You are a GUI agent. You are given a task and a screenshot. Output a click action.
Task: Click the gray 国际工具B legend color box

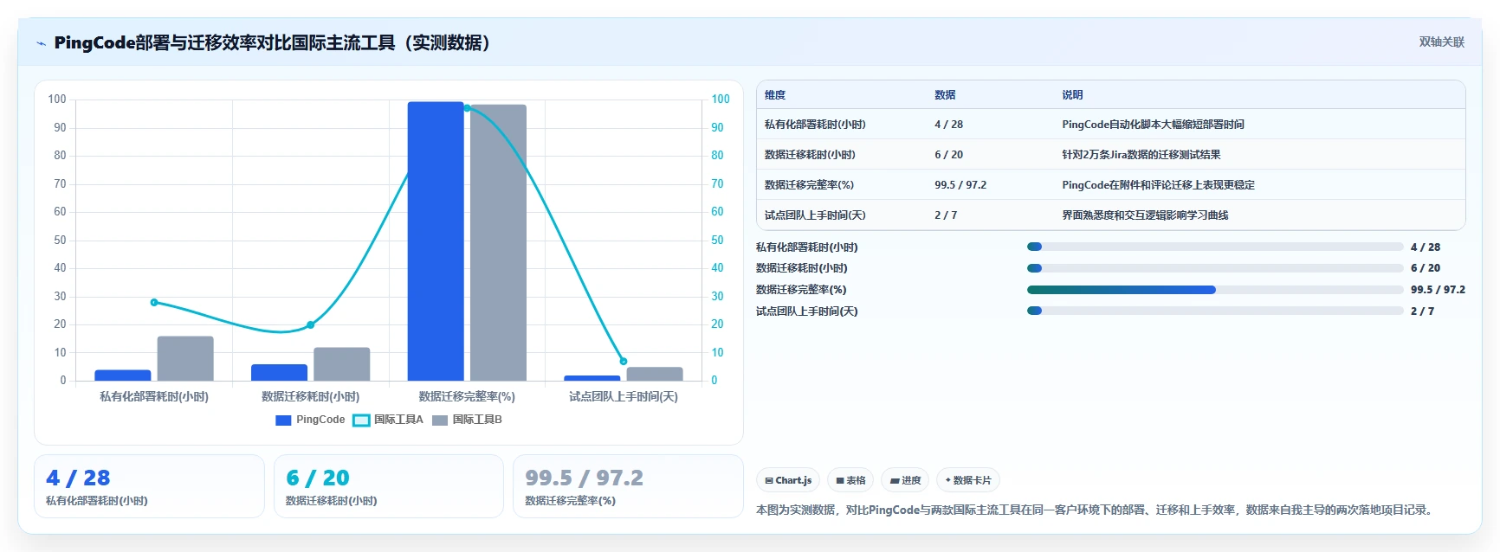pyautogui.click(x=440, y=420)
